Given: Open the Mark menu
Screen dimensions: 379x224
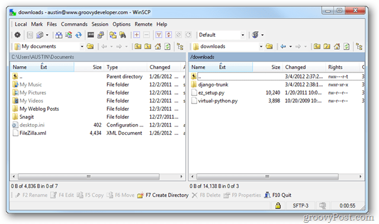Looking at the screenshot, I should pyautogui.click(x=37, y=24).
